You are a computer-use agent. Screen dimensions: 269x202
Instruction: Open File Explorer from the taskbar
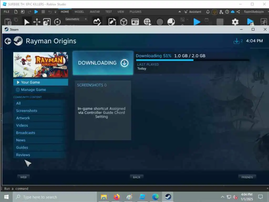click(104, 197)
